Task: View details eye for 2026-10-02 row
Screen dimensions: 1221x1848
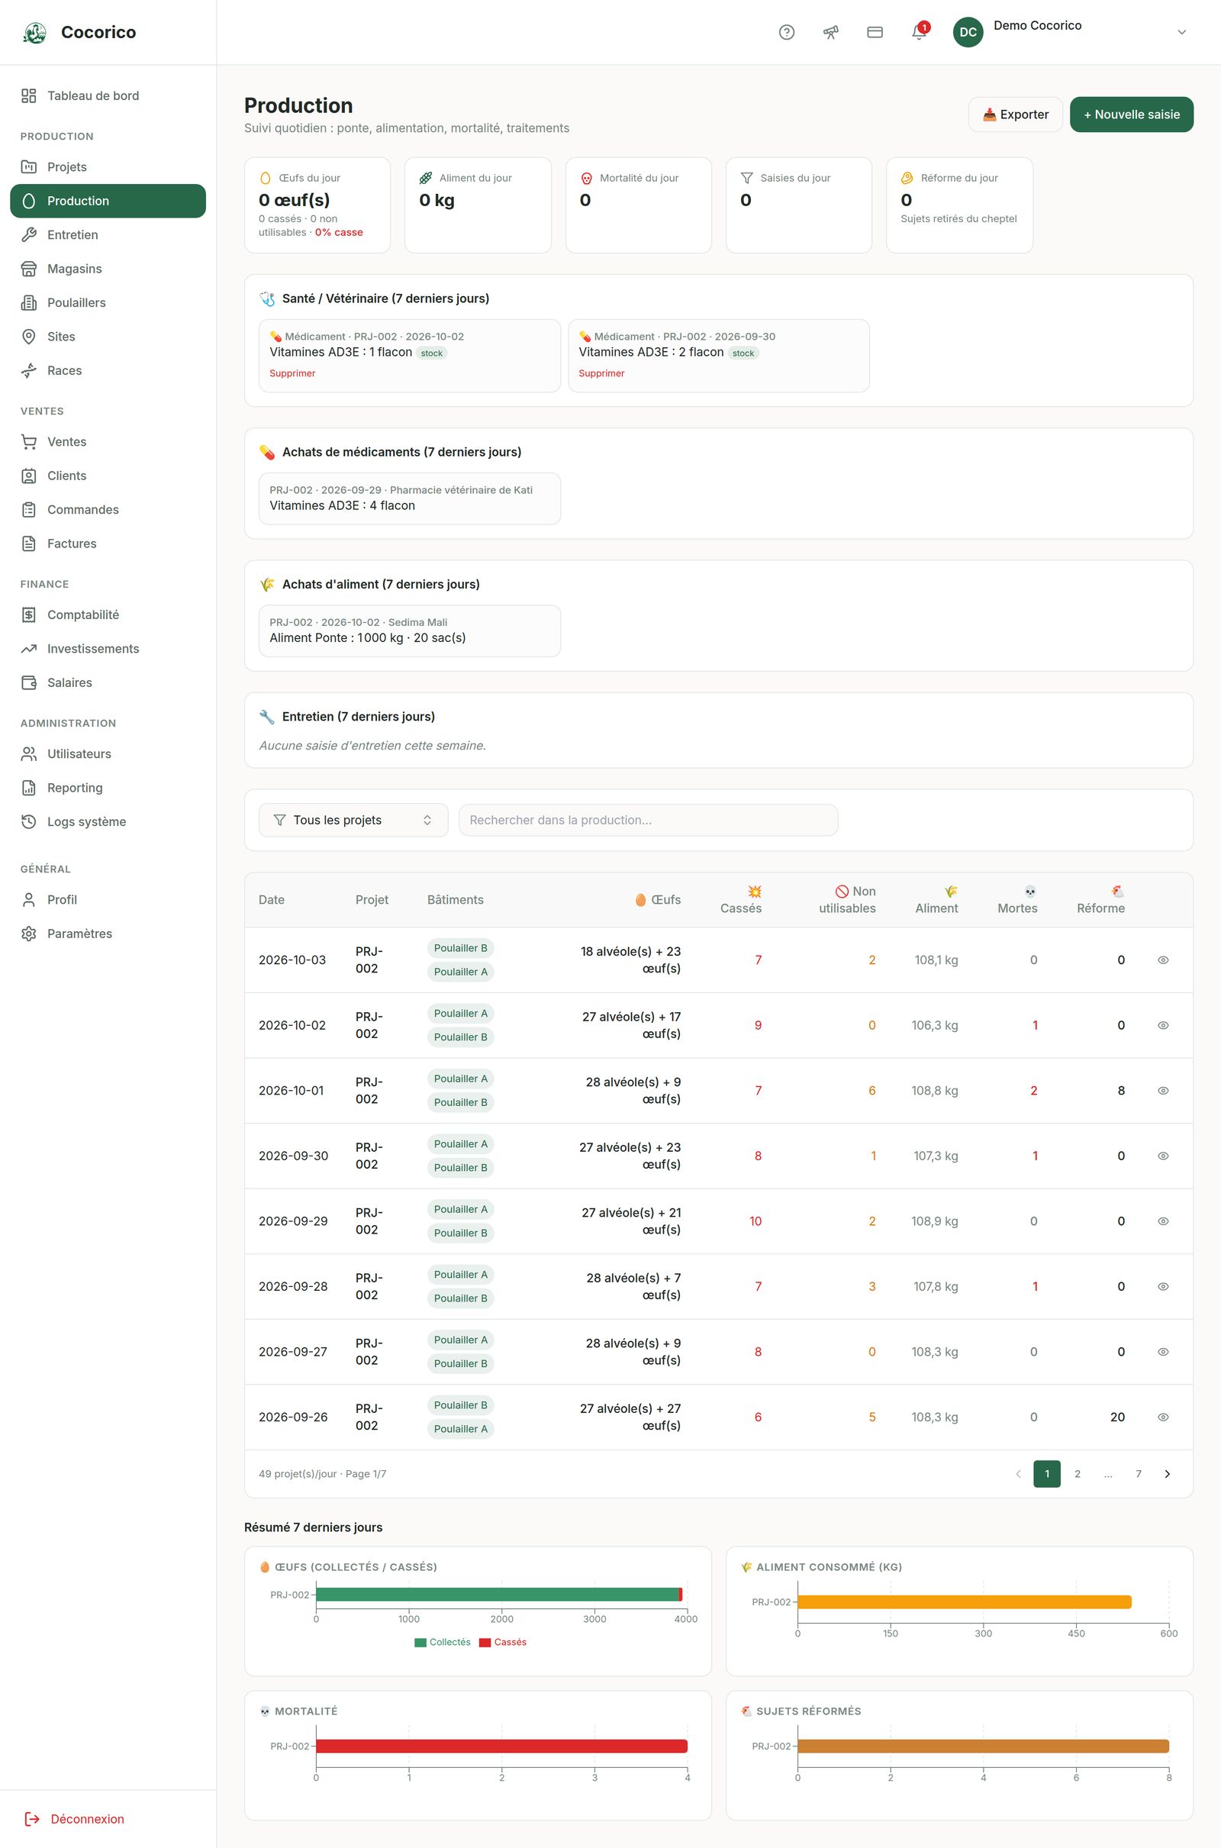Action: pyautogui.click(x=1162, y=1026)
